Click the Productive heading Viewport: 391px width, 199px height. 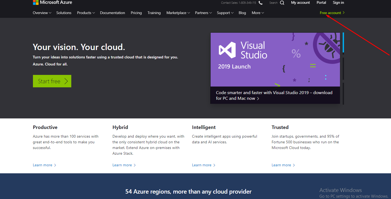click(x=45, y=127)
